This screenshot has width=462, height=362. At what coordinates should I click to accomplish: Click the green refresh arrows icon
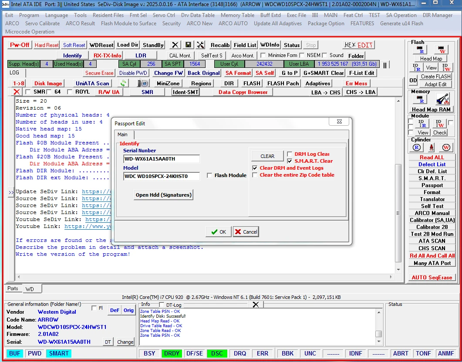124,83
